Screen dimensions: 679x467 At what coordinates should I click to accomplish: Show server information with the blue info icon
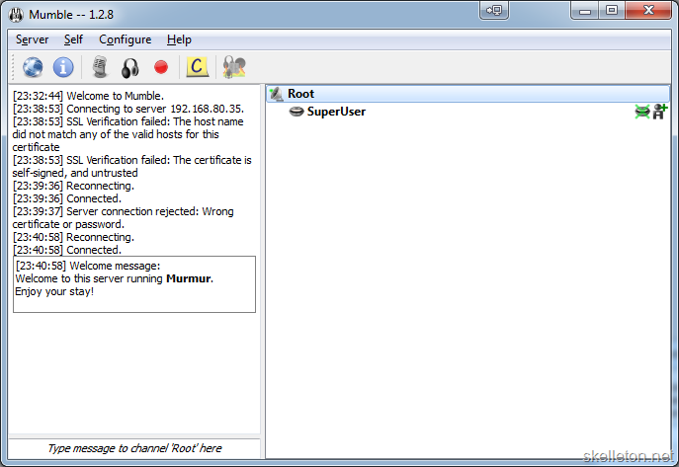[x=63, y=67]
